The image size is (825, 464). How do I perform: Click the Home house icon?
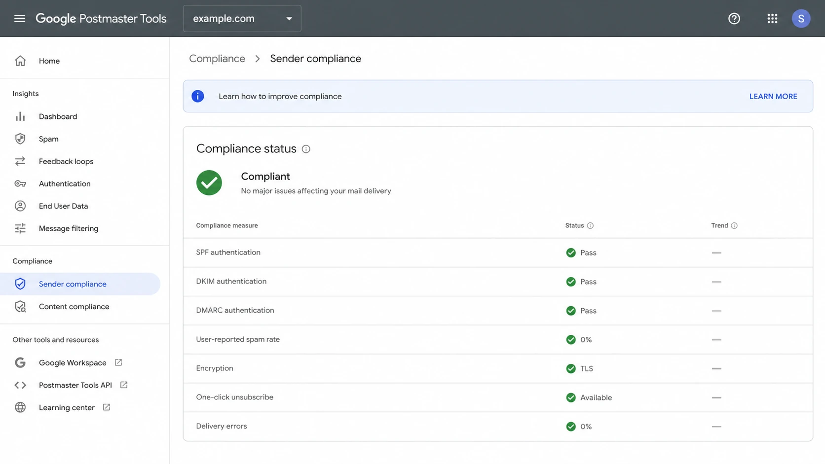(20, 61)
